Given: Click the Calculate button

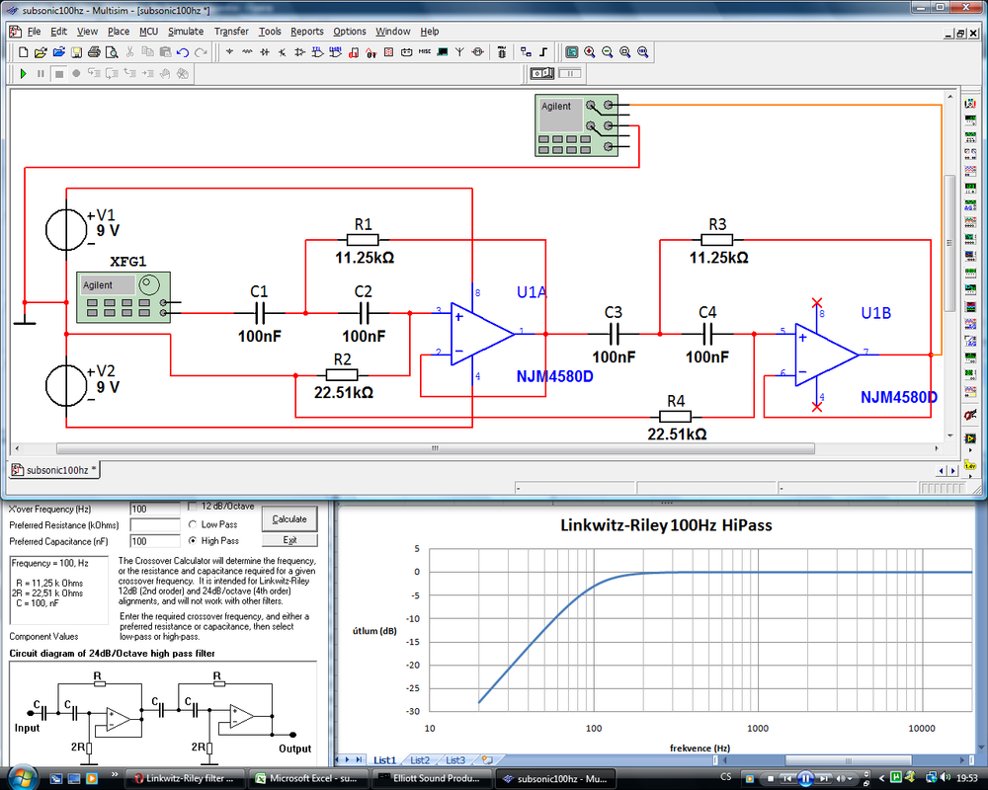Looking at the screenshot, I should pos(289,519).
